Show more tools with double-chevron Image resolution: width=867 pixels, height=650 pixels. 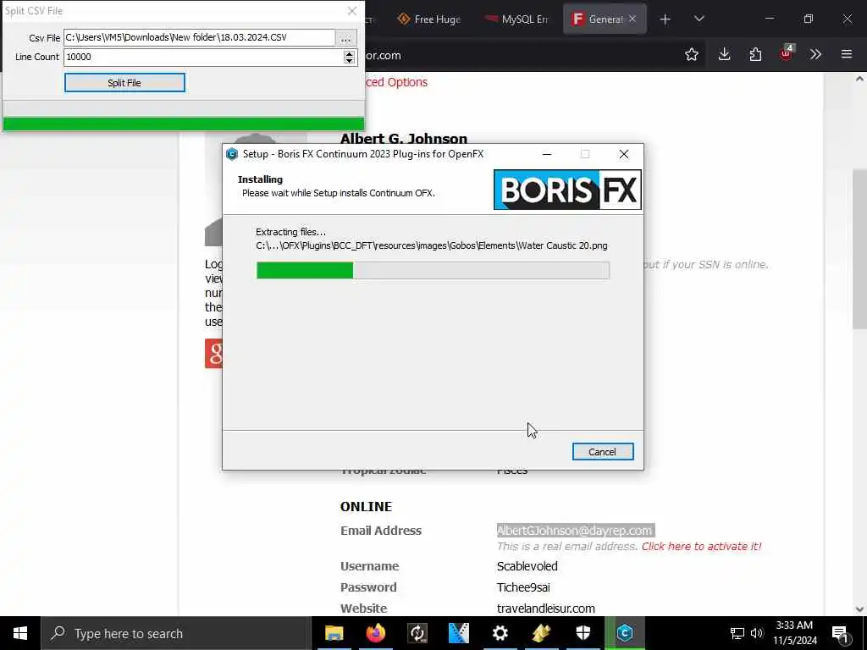[815, 54]
